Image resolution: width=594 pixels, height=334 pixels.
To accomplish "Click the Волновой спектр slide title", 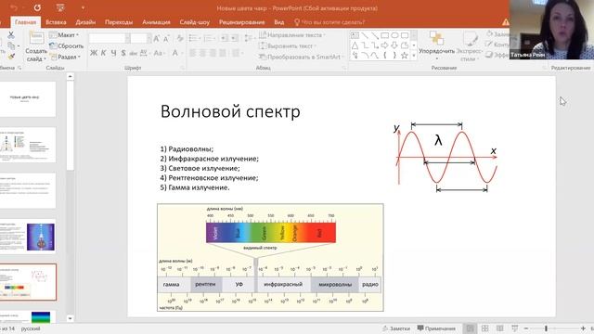I will click(230, 111).
